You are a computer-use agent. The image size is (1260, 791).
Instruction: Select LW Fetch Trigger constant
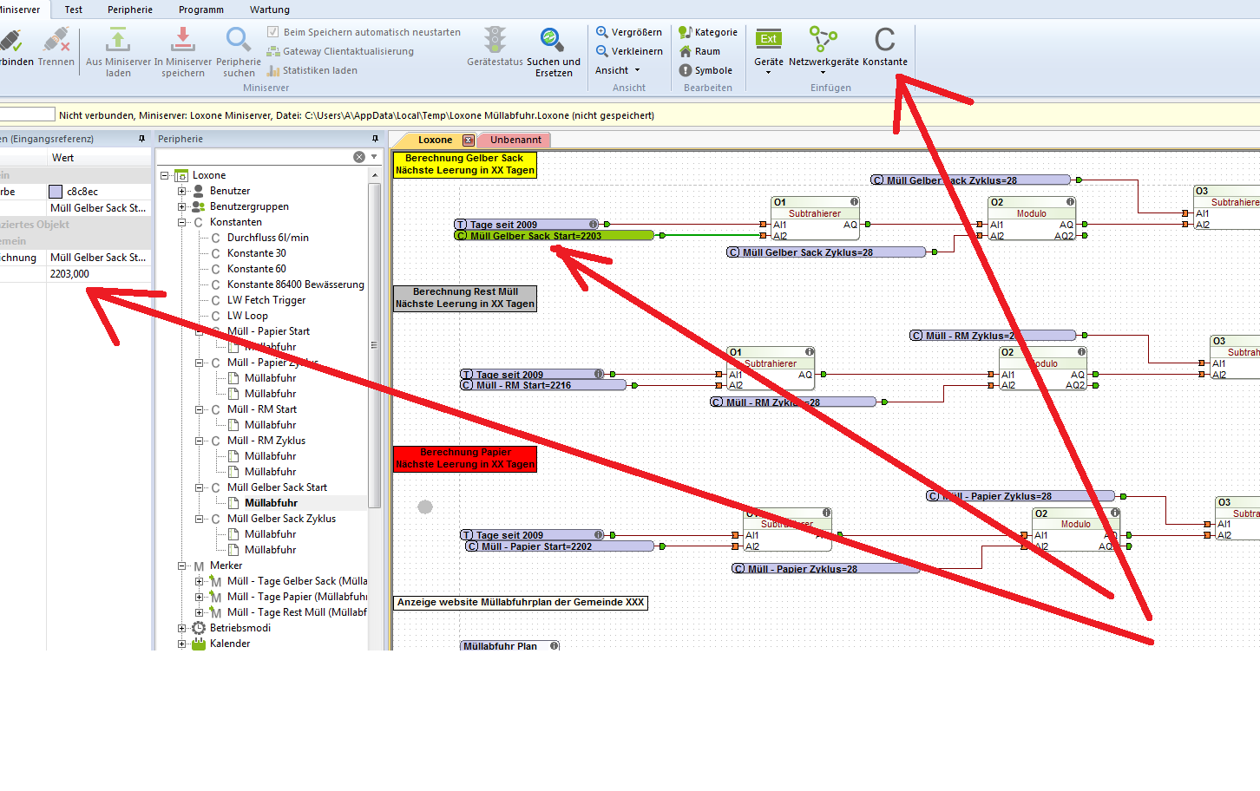(x=266, y=300)
